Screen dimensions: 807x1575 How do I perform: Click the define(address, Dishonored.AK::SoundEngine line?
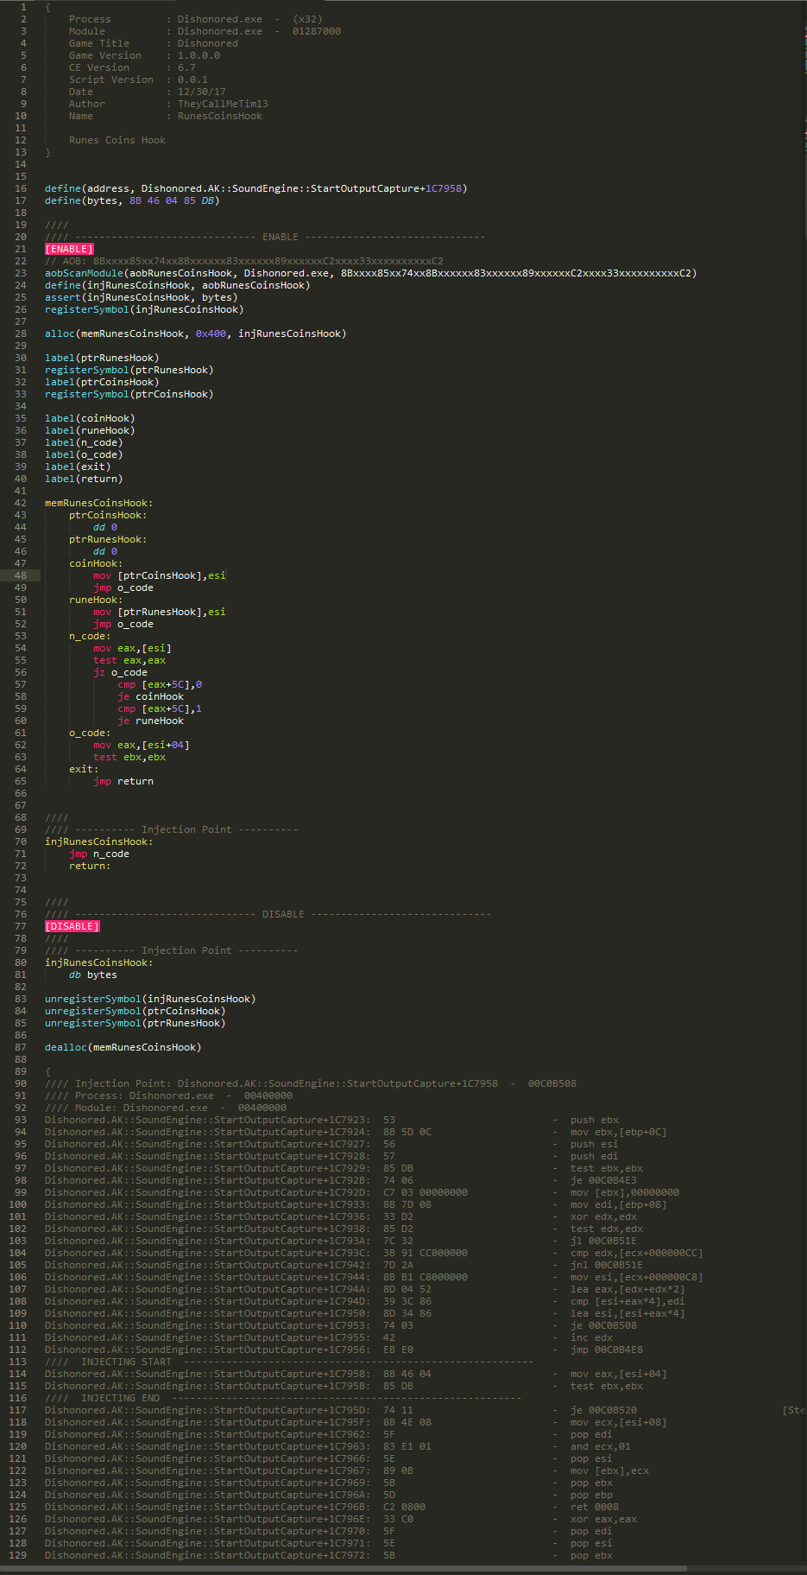click(255, 188)
